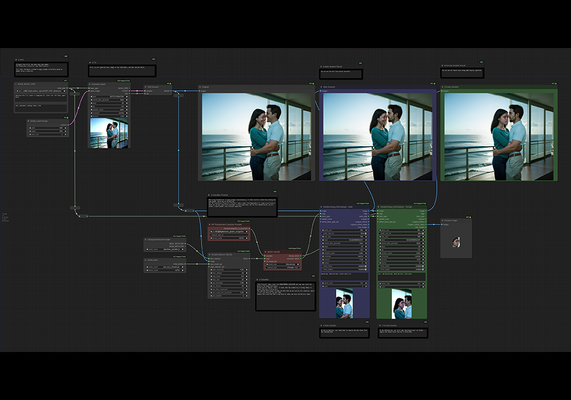Image resolution: width=571 pixels, height=400 pixels.
Task: Open model_name dropdown in SAMLoader
Action: pos(165,267)
